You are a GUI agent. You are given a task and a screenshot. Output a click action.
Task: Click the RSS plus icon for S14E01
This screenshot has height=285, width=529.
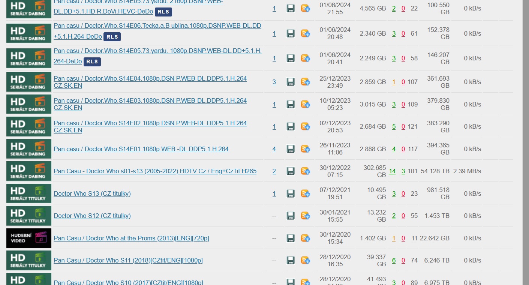[306, 149]
